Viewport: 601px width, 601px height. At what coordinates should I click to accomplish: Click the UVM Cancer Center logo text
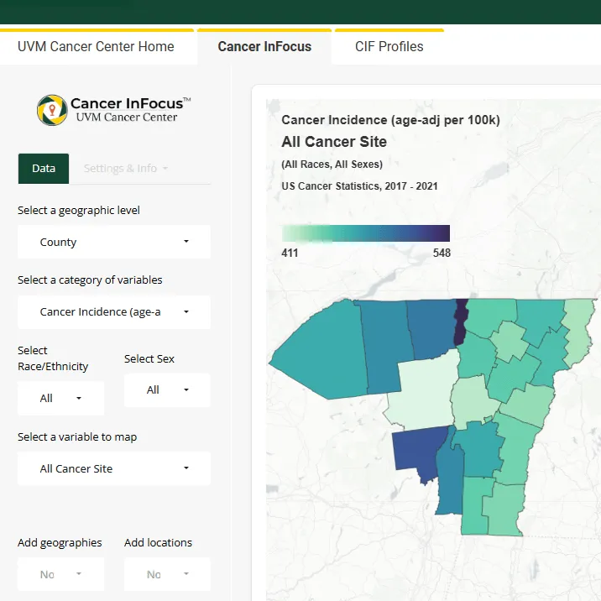point(127,118)
